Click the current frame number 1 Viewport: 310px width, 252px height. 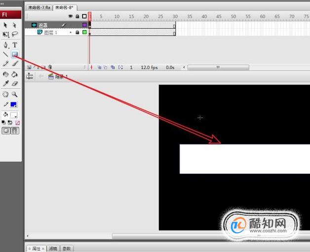[x=131, y=68]
